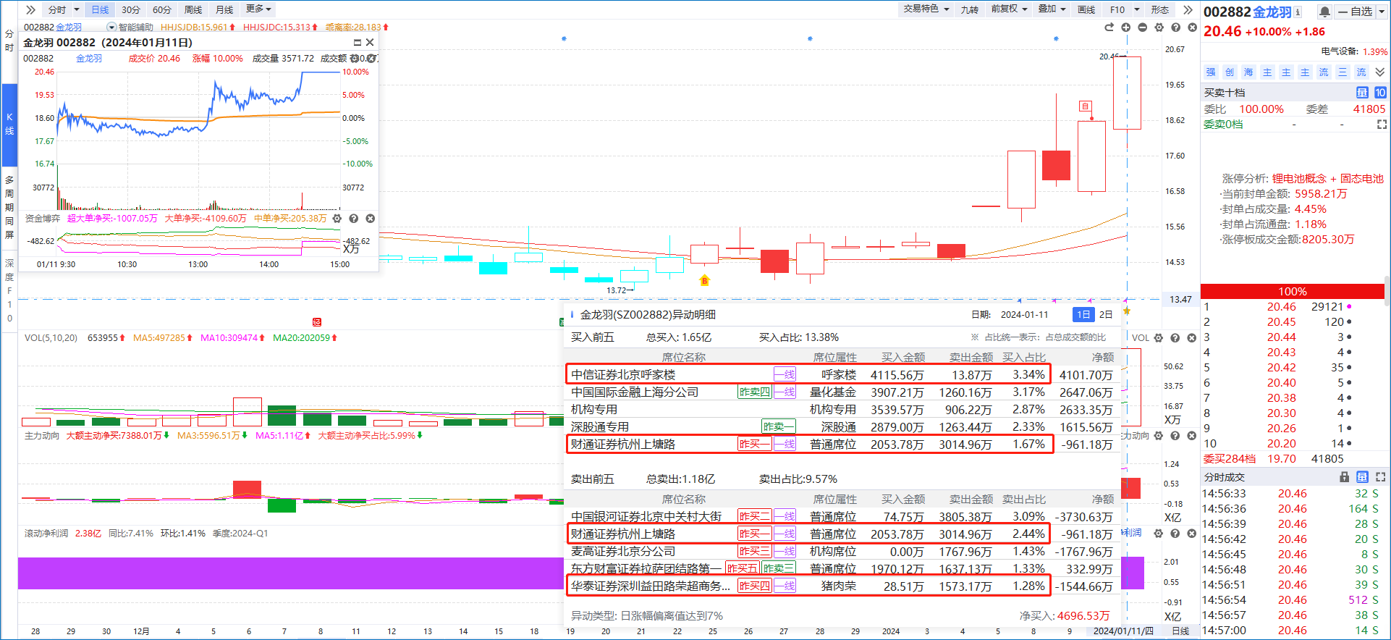Image resolution: width=1391 pixels, height=640 pixels.
Task: Select the K线 side tab
Action: tap(9, 124)
